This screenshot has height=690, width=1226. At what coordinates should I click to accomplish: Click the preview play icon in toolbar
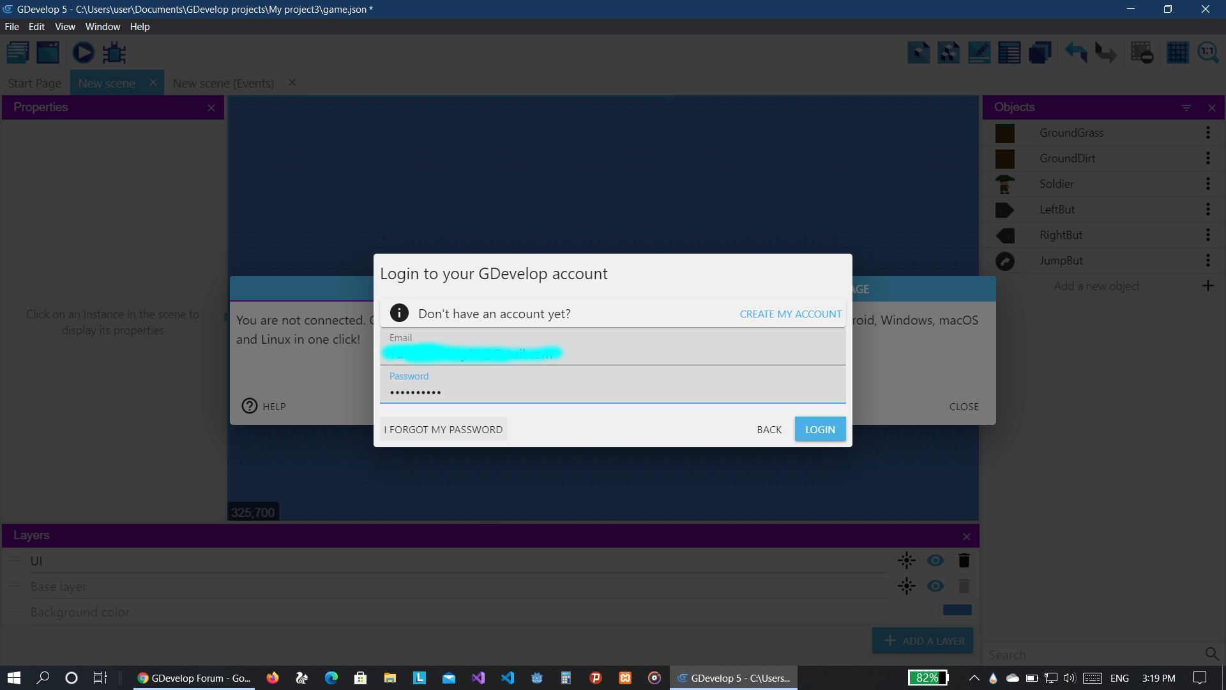pyautogui.click(x=83, y=52)
